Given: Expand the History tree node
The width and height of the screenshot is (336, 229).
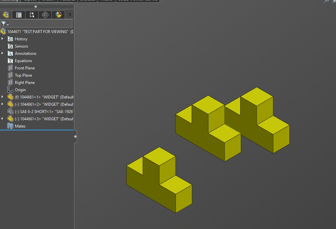Looking at the screenshot, I should coord(2,39).
